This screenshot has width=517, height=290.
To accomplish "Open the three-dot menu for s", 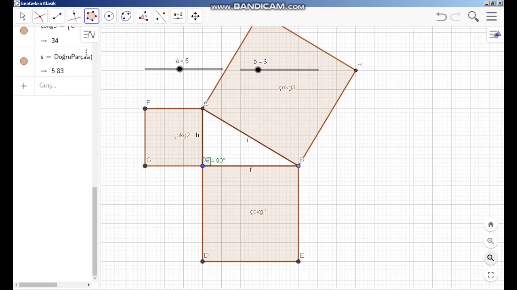I will click(x=86, y=53).
